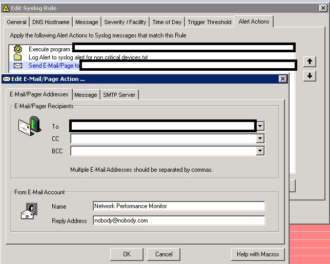330x264 pixels.
Task: Close the Edit E-Mail/Page Action dialog
Action: tap(283, 79)
